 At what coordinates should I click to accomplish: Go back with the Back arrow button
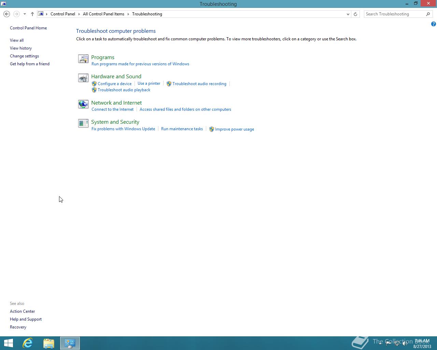(x=6, y=14)
